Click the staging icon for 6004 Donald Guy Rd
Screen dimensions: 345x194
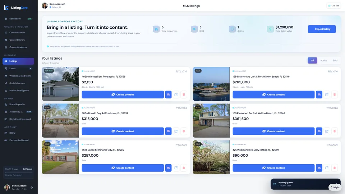[x=168, y=131]
